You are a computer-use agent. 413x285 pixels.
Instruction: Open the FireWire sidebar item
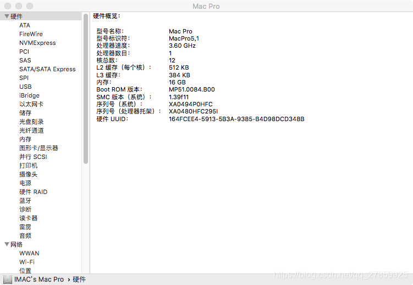click(x=31, y=34)
